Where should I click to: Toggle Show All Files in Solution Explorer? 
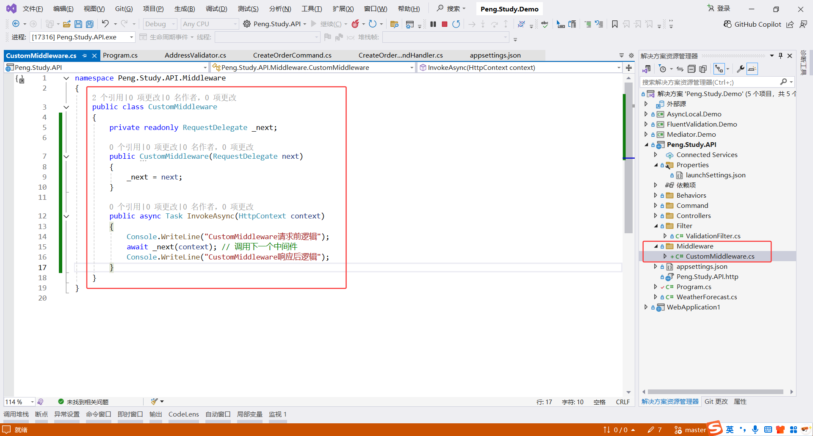tap(703, 69)
